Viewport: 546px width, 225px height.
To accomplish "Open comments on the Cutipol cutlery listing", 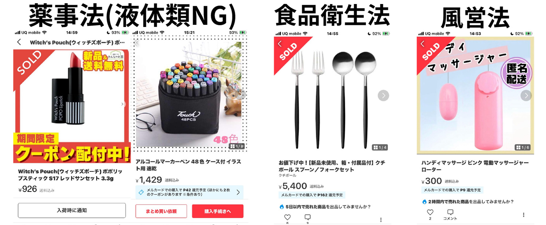I will [x=308, y=217].
